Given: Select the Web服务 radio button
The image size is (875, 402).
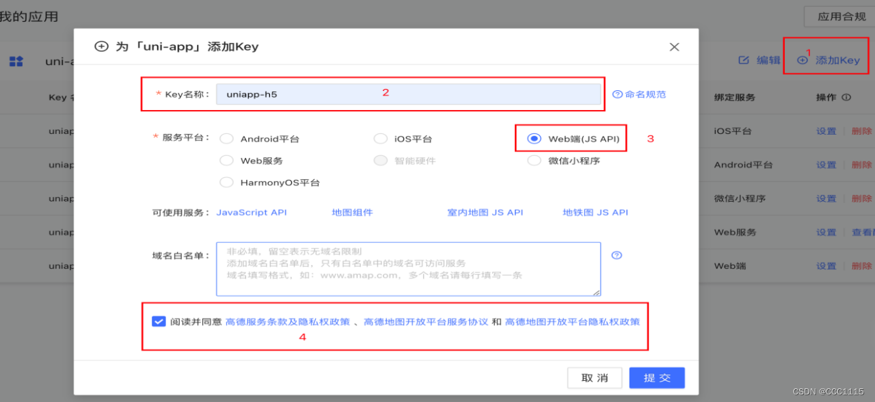Looking at the screenshot, I should click(x=227, y=161).
